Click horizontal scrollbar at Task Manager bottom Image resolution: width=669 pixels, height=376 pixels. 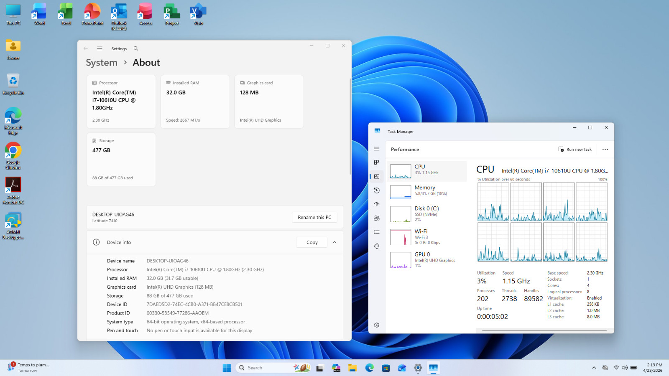point(544,331)
